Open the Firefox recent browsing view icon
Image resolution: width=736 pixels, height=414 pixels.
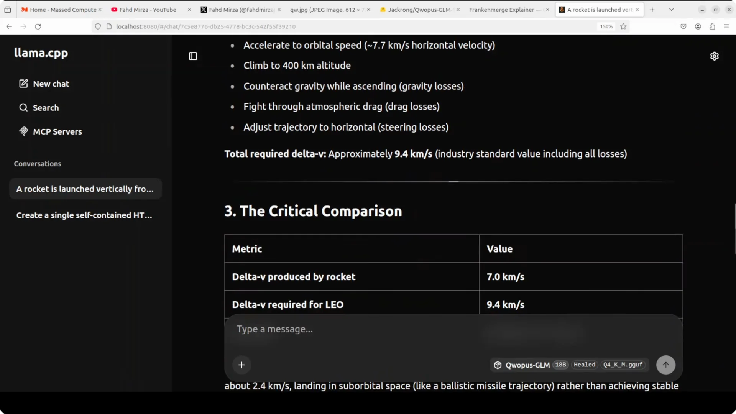coord(8,10)
